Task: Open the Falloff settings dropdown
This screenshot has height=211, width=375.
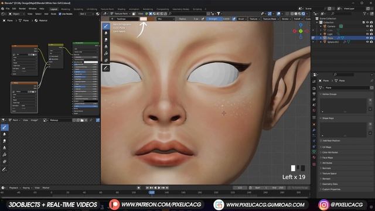Action: click(x=298, y=19)
